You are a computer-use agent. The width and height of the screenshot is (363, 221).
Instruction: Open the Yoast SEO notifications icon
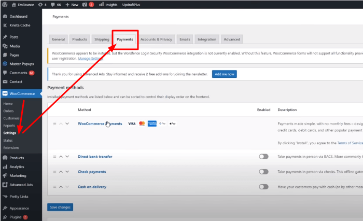[88, 5]
